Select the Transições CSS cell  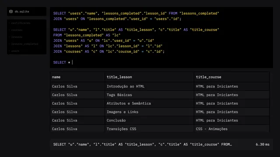click(x=149, y=129)
